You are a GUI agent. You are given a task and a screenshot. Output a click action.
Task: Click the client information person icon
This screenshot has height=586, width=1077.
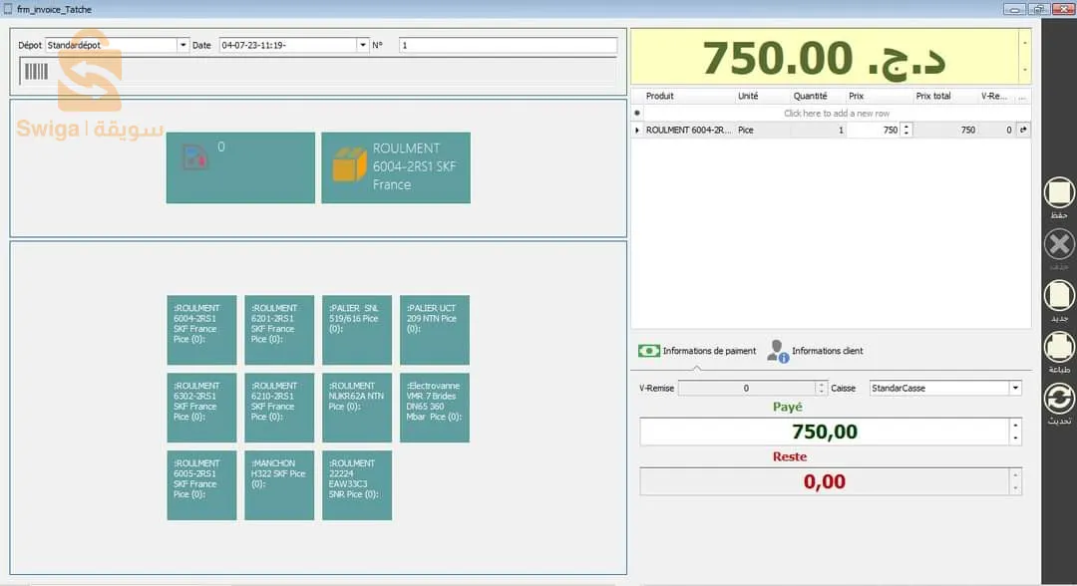778,351
